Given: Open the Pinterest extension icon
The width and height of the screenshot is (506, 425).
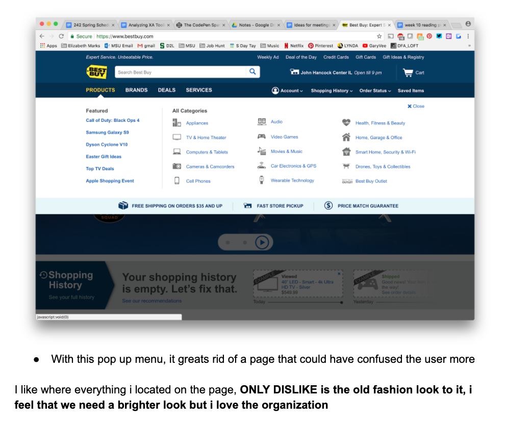Looking at the screenshot, I should (429, 36).
